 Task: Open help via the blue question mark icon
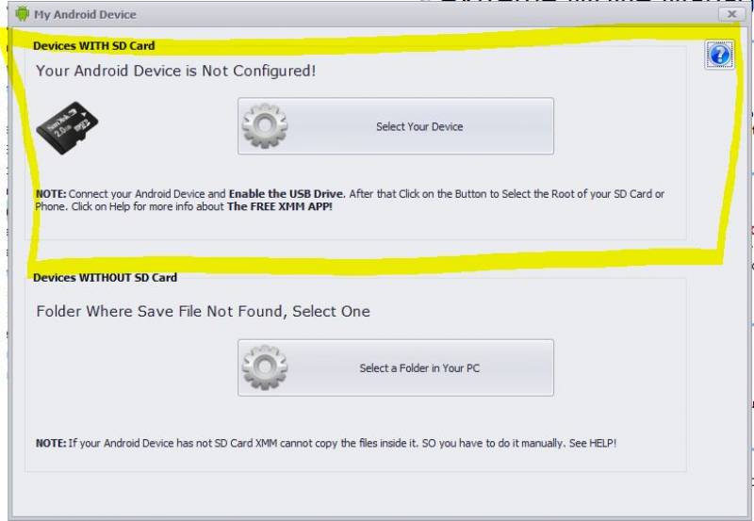[719, 55]
